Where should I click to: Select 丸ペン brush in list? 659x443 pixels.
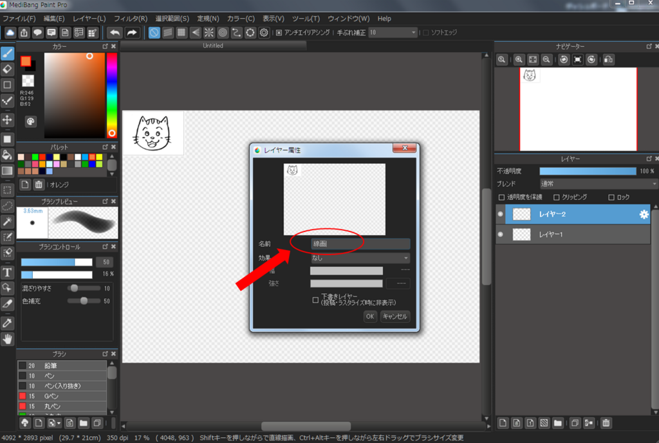[62, 406]
